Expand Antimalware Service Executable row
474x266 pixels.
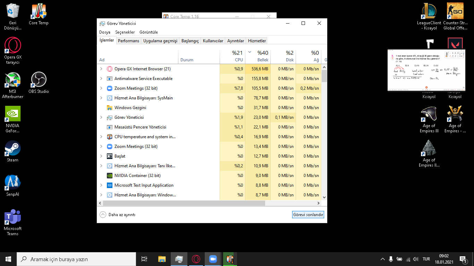pyautogui.click(x=101, y=79)
